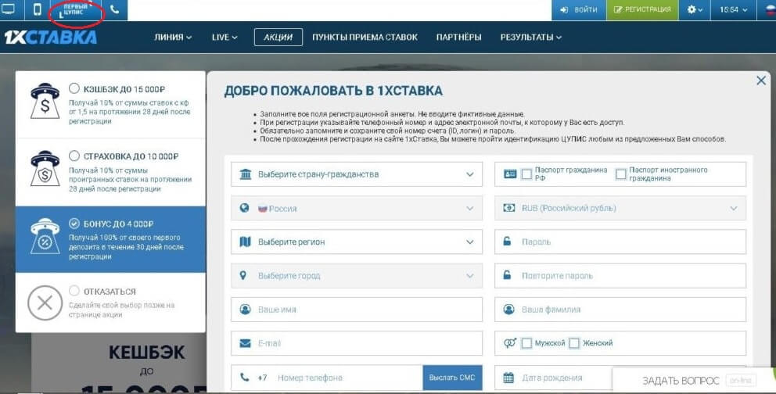
Task: Click the location pin city icon
Action: tap(243, 275)
